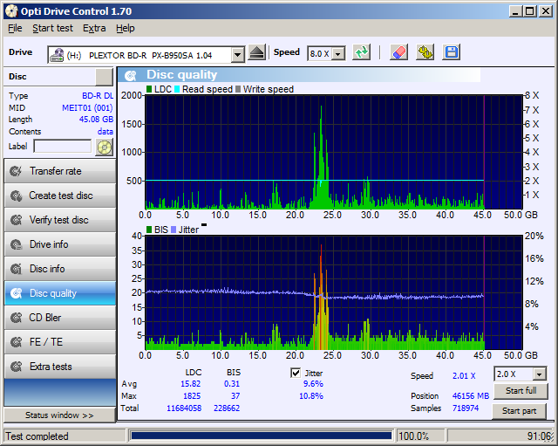This screenshot has height=446, width=558.
Task: Click the purple Jitter legend swatch
Action: pyautogui.click(x=174, y=230)
